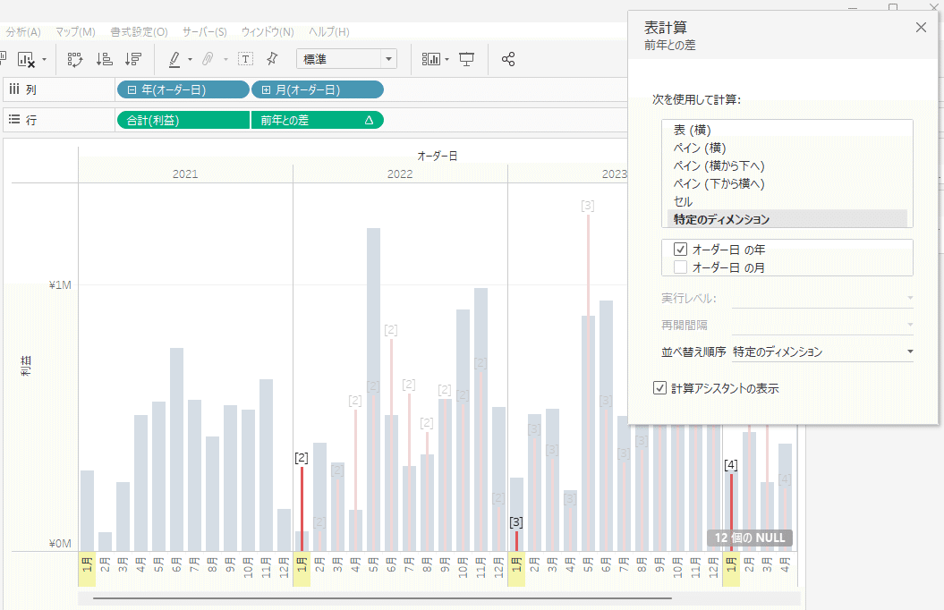944x610 pixels.
Task: Open the 分析(A) menu
Action: (23, 32)
